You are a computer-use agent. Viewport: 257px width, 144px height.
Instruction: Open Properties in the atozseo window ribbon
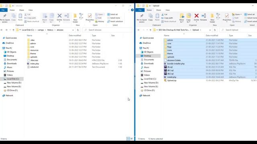click(90, 18)
